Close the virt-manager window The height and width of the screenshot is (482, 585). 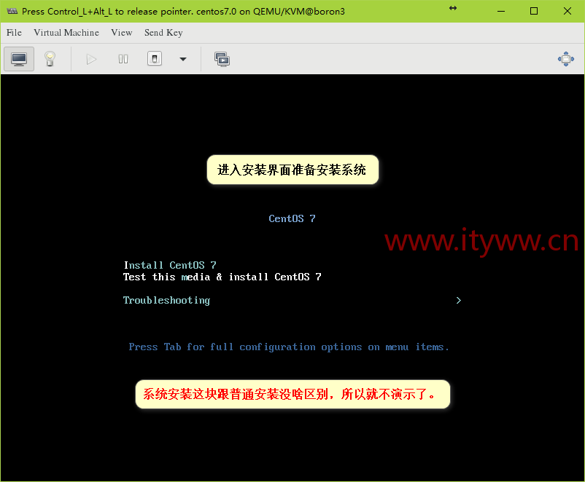tap(567, 11)
